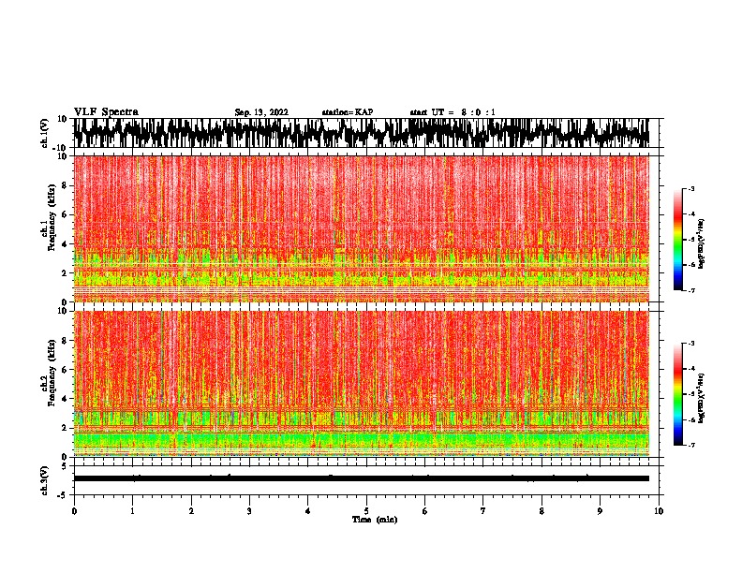This screenshot has width=742, height=573.
Task: Click the ch.2 spectrogram color bar
Action: point(677,394)
